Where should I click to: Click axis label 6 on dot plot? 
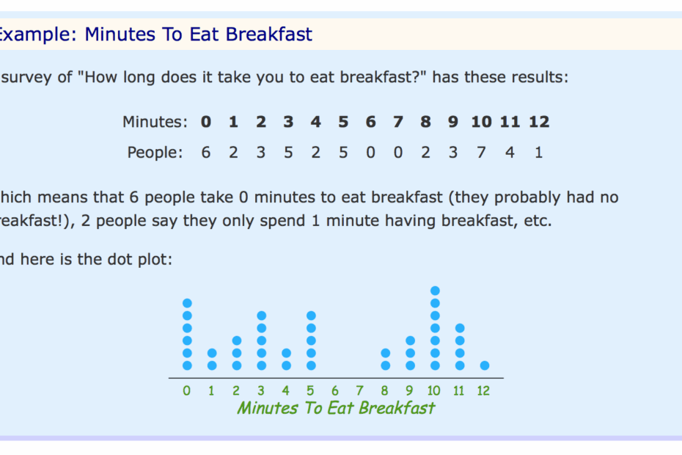[335, 390]
